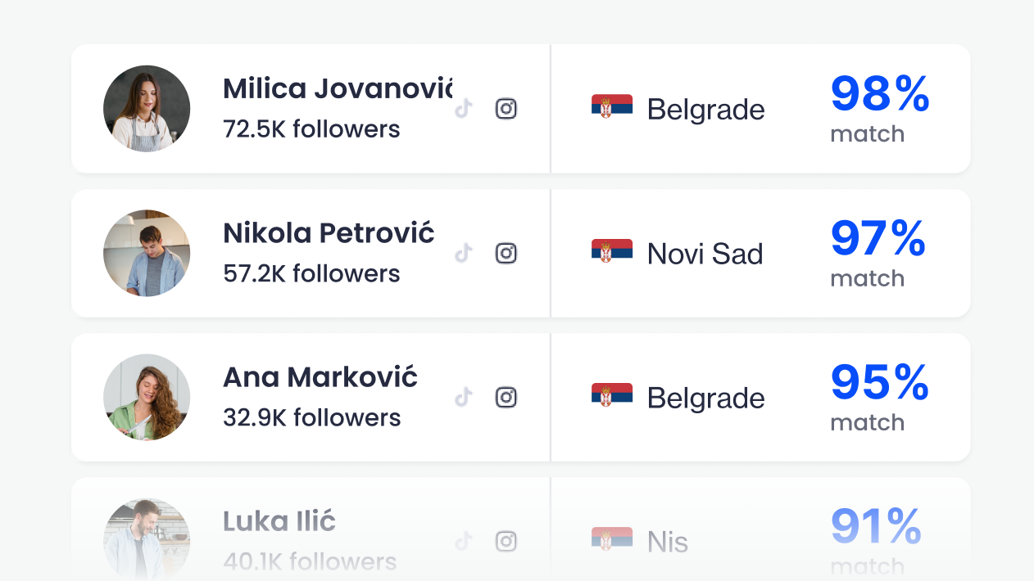
Task: Open Luka Ilić's Instagram icon
Action: (x=506, y=541)
